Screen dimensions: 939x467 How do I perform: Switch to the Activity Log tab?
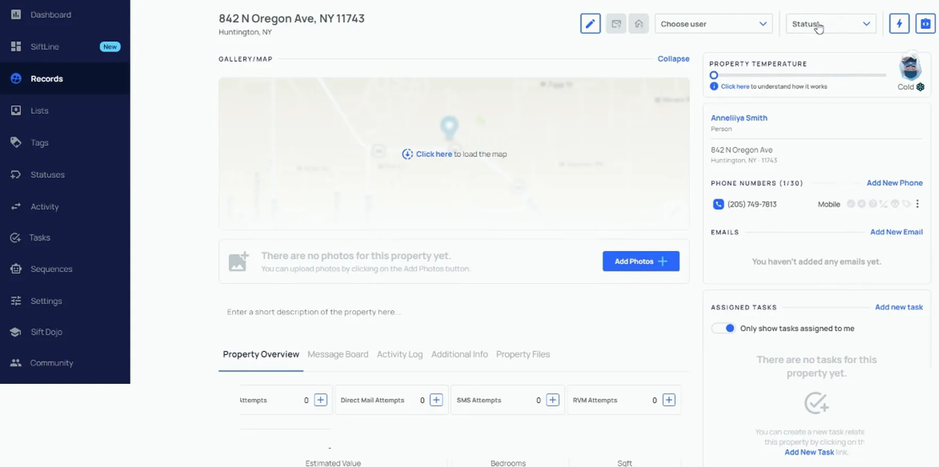coord(400,355)
